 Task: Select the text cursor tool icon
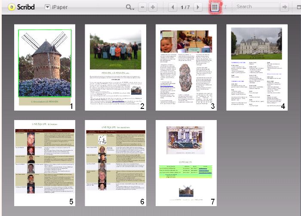tap(225, 7)
